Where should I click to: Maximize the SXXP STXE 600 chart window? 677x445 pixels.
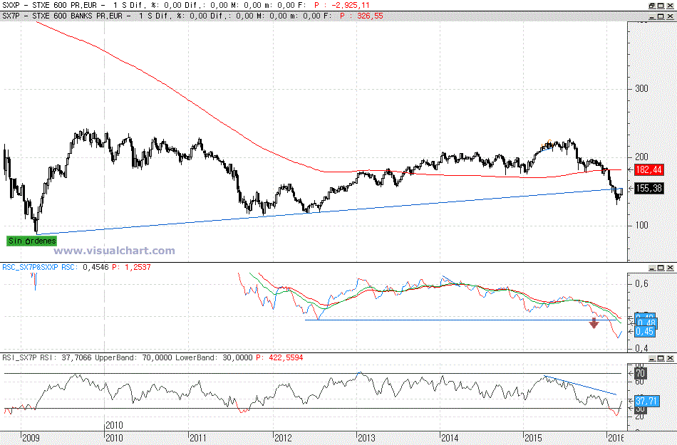point(661,6)
